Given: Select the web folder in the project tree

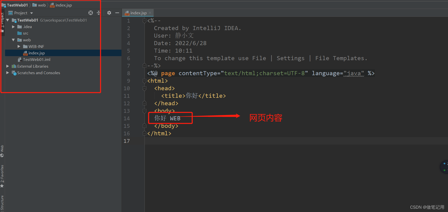Looking at the screenshot, I should pos(27,40).
